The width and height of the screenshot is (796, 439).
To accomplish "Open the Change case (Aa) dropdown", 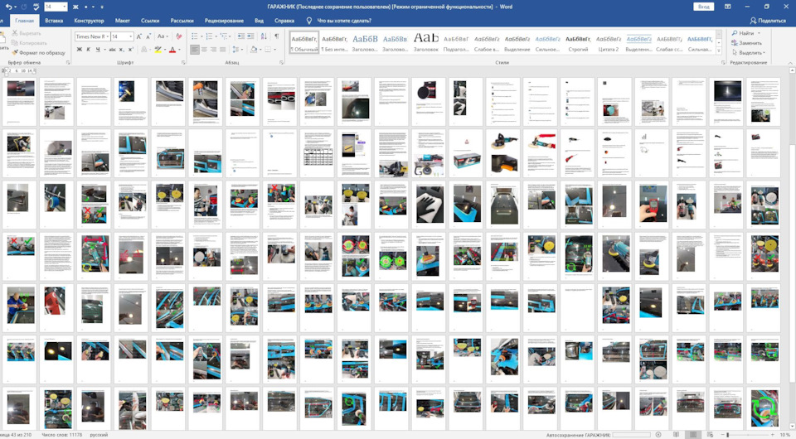I will (163, 36).
